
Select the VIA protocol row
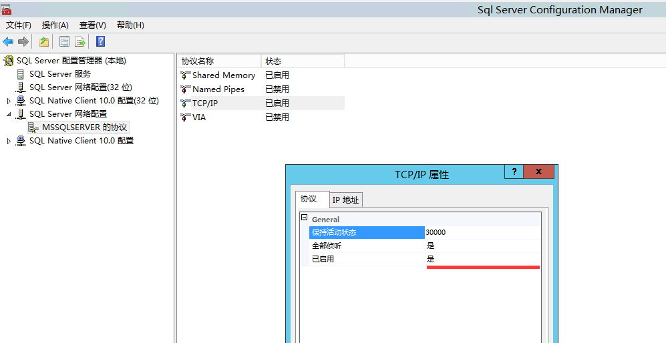pos(200,117)
